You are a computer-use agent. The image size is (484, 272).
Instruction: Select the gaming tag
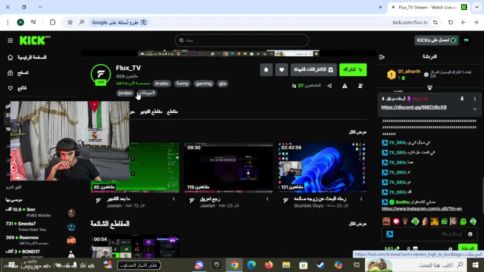click(x=204, y=83)
